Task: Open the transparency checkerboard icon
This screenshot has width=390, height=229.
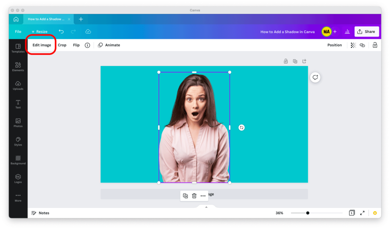Action: (x=353, y=45)
